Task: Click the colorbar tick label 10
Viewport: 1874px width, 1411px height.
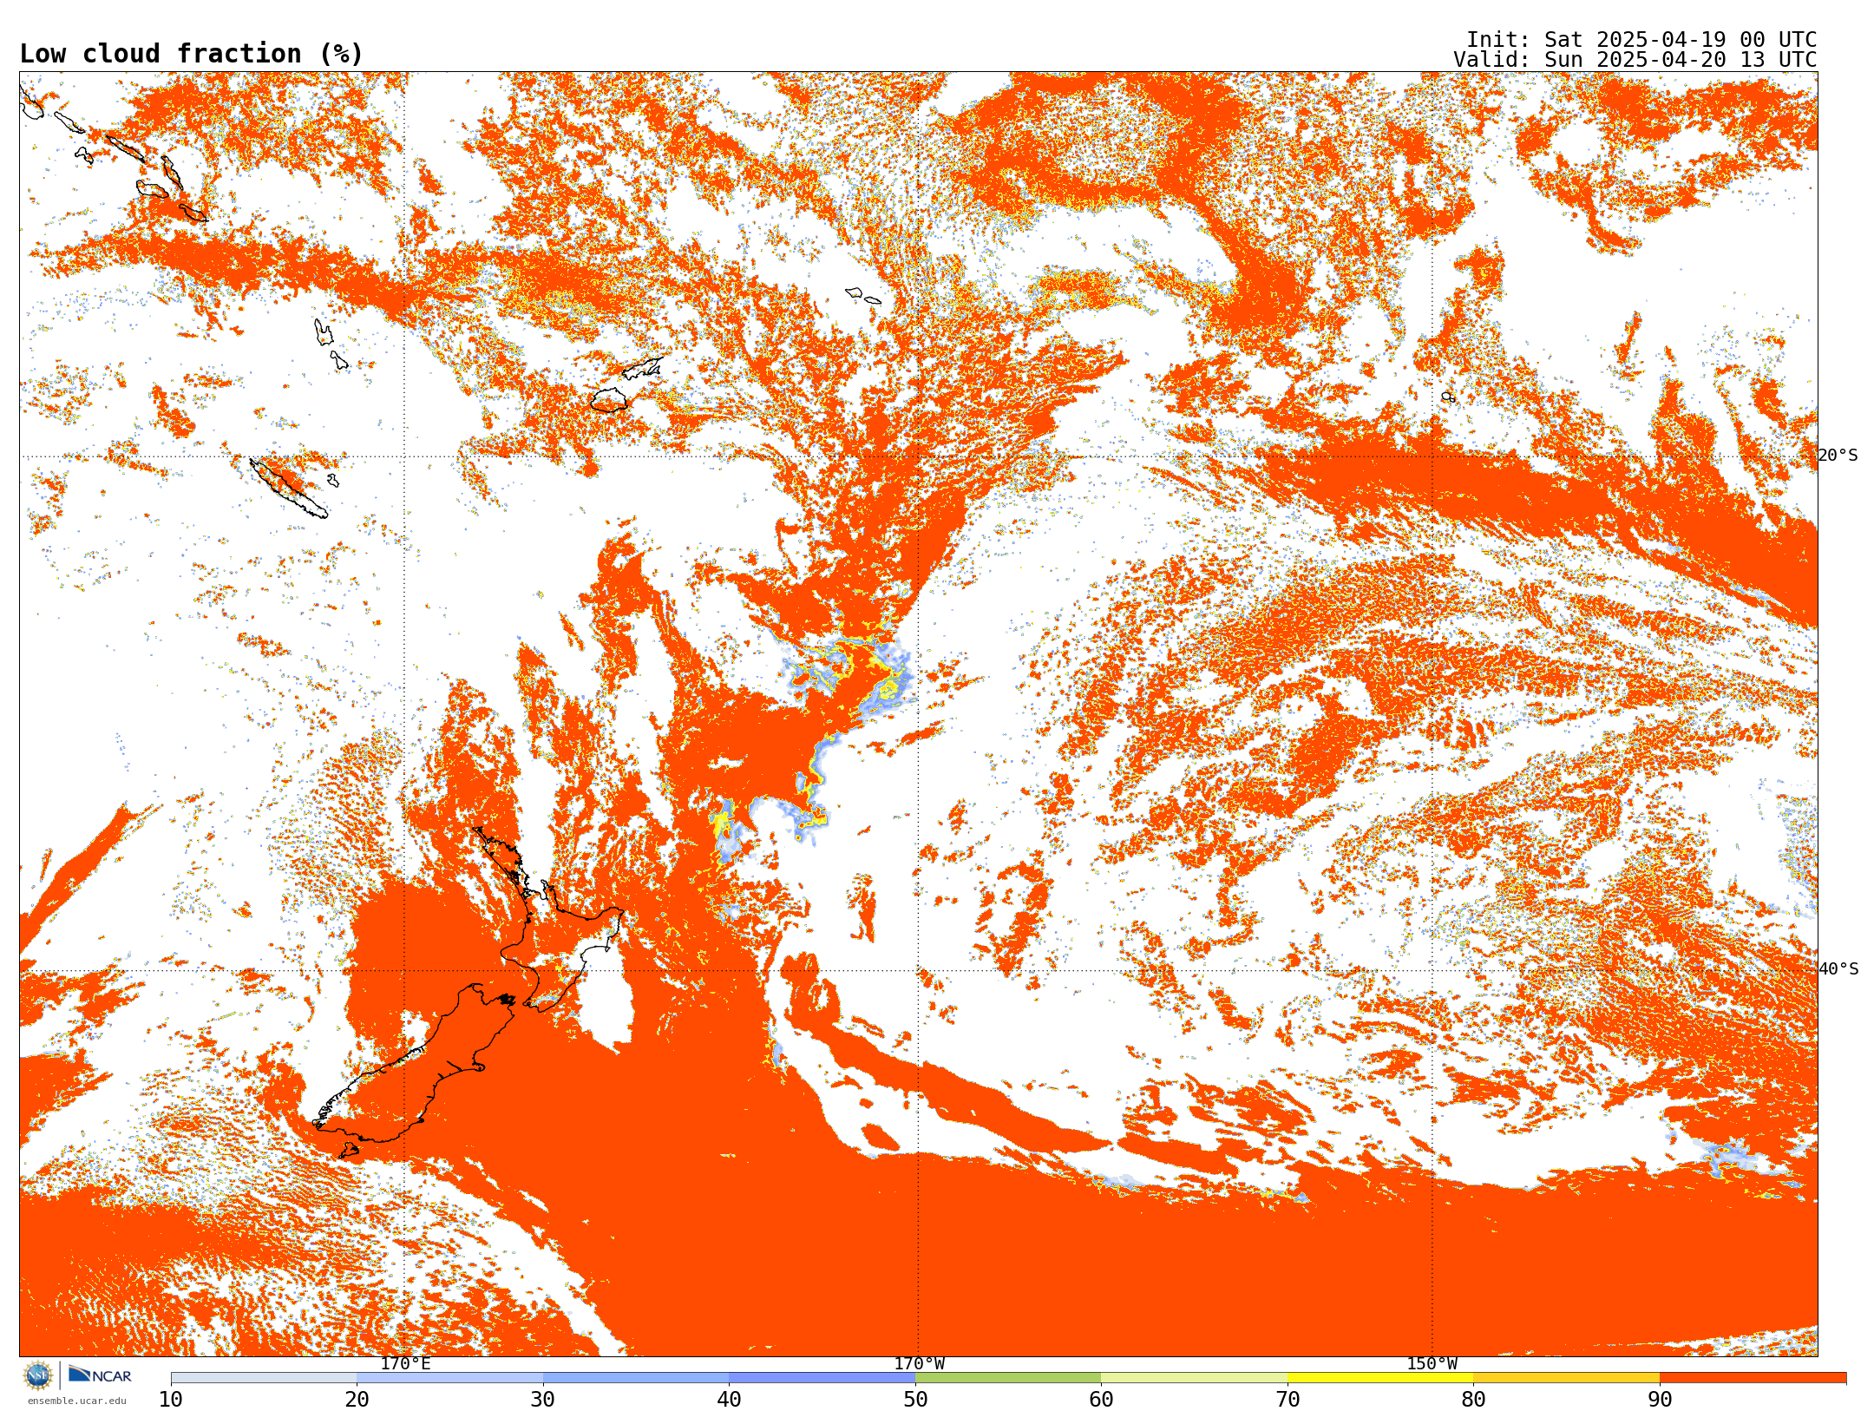Action: point(171,1400)
